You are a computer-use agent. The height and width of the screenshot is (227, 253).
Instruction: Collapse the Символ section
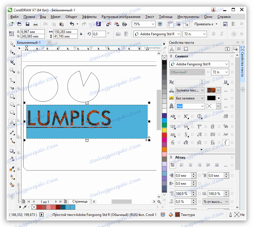pyautogui.click(x=171, y=56)
